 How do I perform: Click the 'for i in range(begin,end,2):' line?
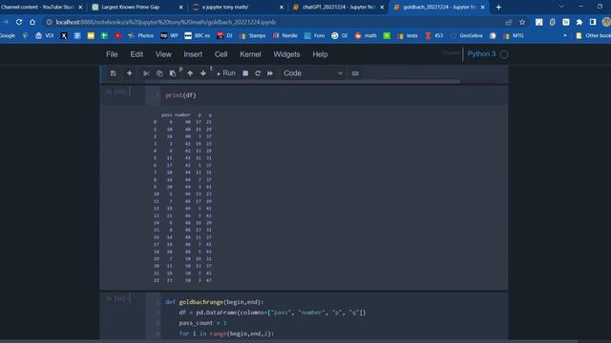[x=227, y=333]
